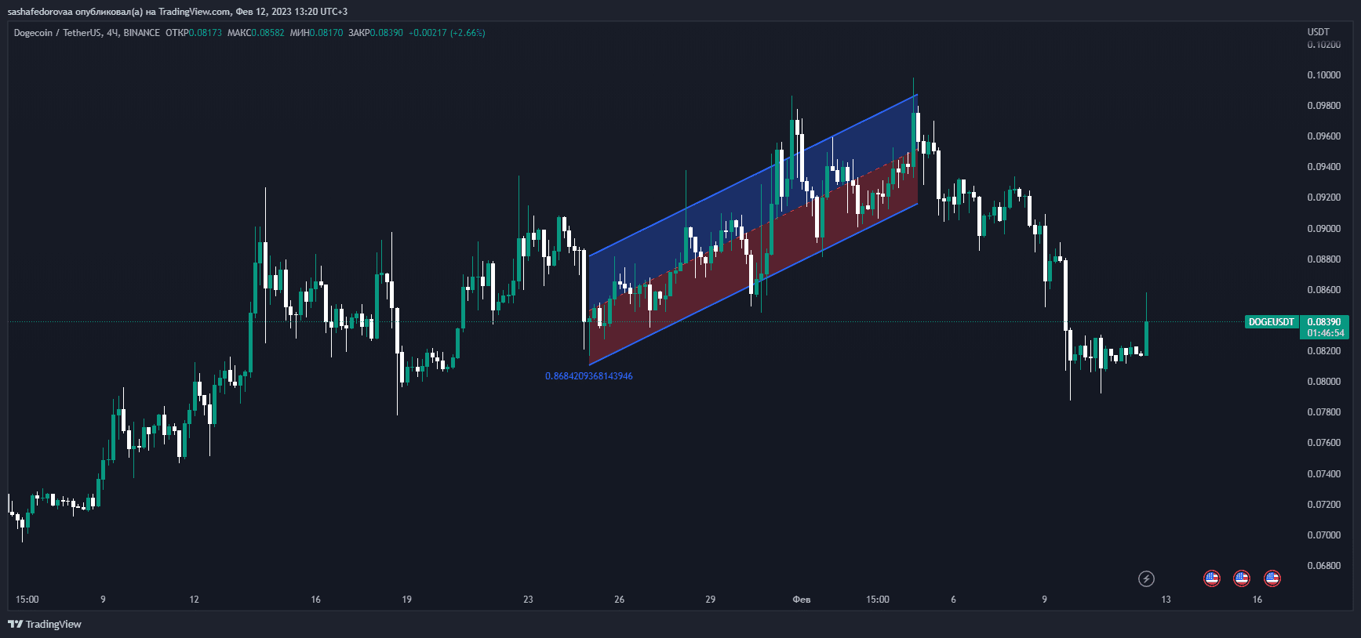Click the current price 0.08390 label
Image resolution: width=1361 pixels, height=638 pixels.
pos(1324,322)
